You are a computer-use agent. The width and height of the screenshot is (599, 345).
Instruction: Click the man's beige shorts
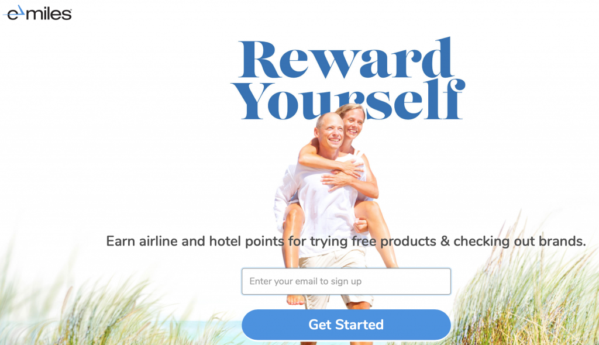[x=336, y=275]
